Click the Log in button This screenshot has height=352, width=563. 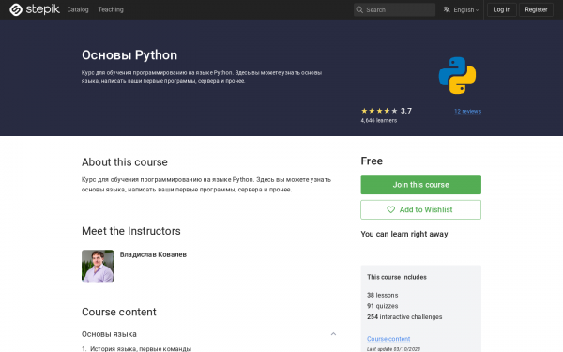point(502,9)
